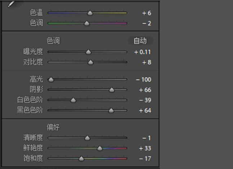
Task: Click the 色调 tint slider handle
Action: tap(87, 23)
